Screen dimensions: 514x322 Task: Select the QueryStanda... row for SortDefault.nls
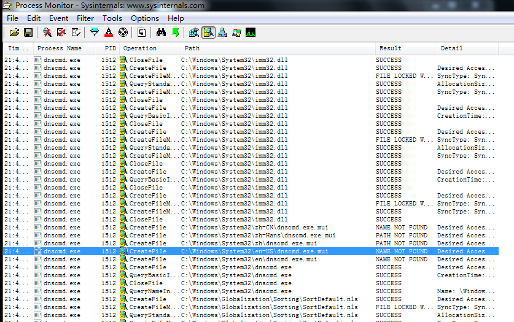(251, 315)
